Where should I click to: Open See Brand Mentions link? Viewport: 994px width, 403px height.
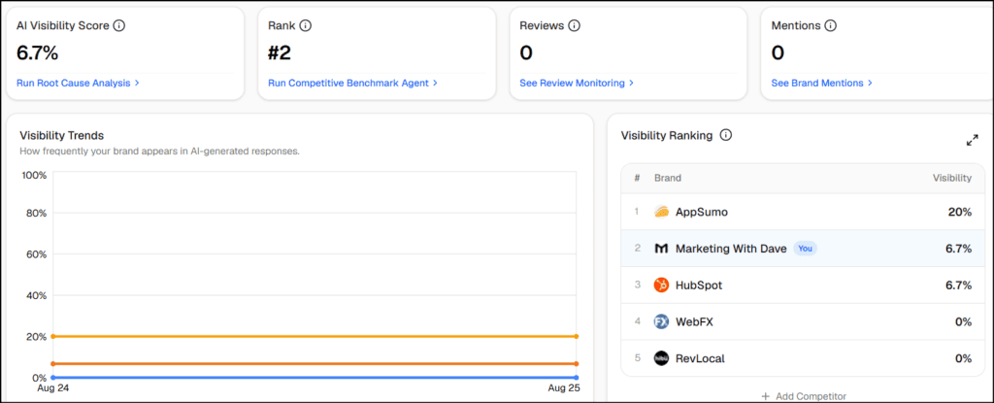coord(821,84)
